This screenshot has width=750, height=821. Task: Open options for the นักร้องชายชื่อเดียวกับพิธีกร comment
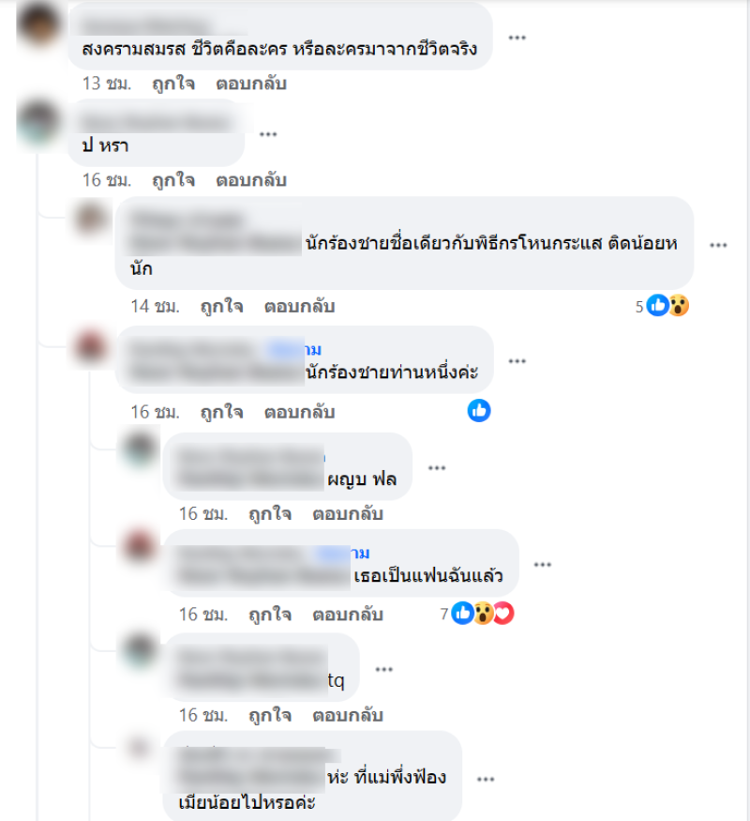718,245
